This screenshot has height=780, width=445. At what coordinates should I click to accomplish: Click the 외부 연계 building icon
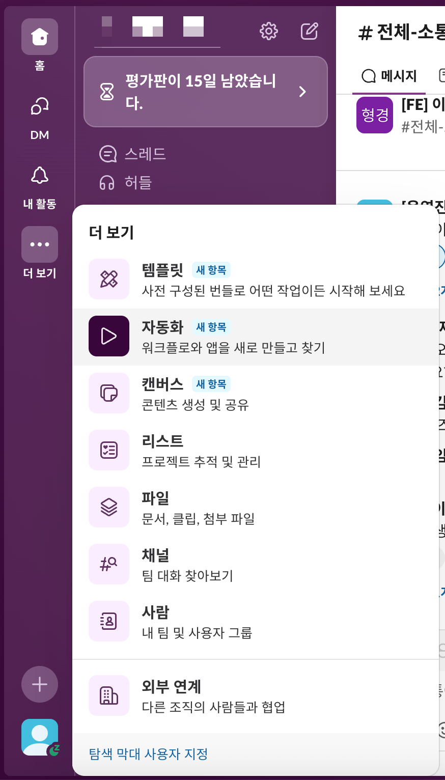(109, 695)
